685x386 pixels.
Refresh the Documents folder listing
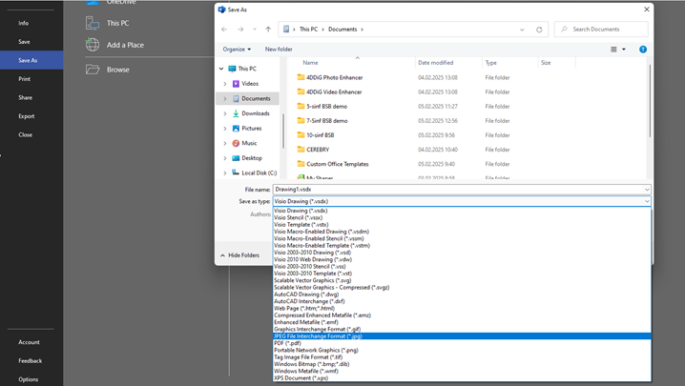click(539, 30)
